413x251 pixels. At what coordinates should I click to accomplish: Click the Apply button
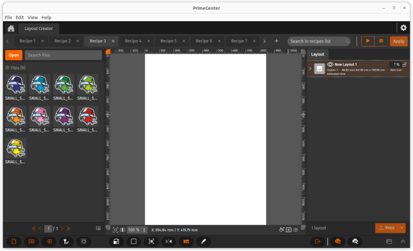(x=398, y=41)
